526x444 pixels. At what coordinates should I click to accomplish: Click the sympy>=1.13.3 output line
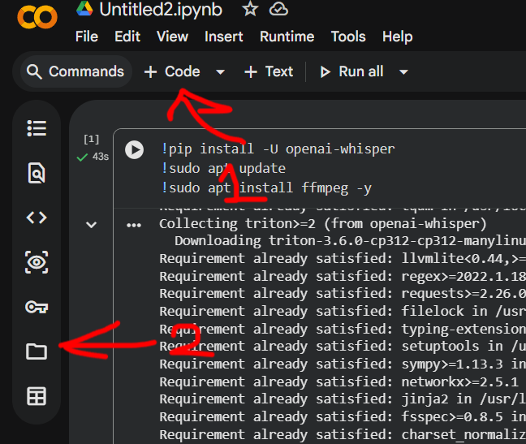(x=343, y=364)
